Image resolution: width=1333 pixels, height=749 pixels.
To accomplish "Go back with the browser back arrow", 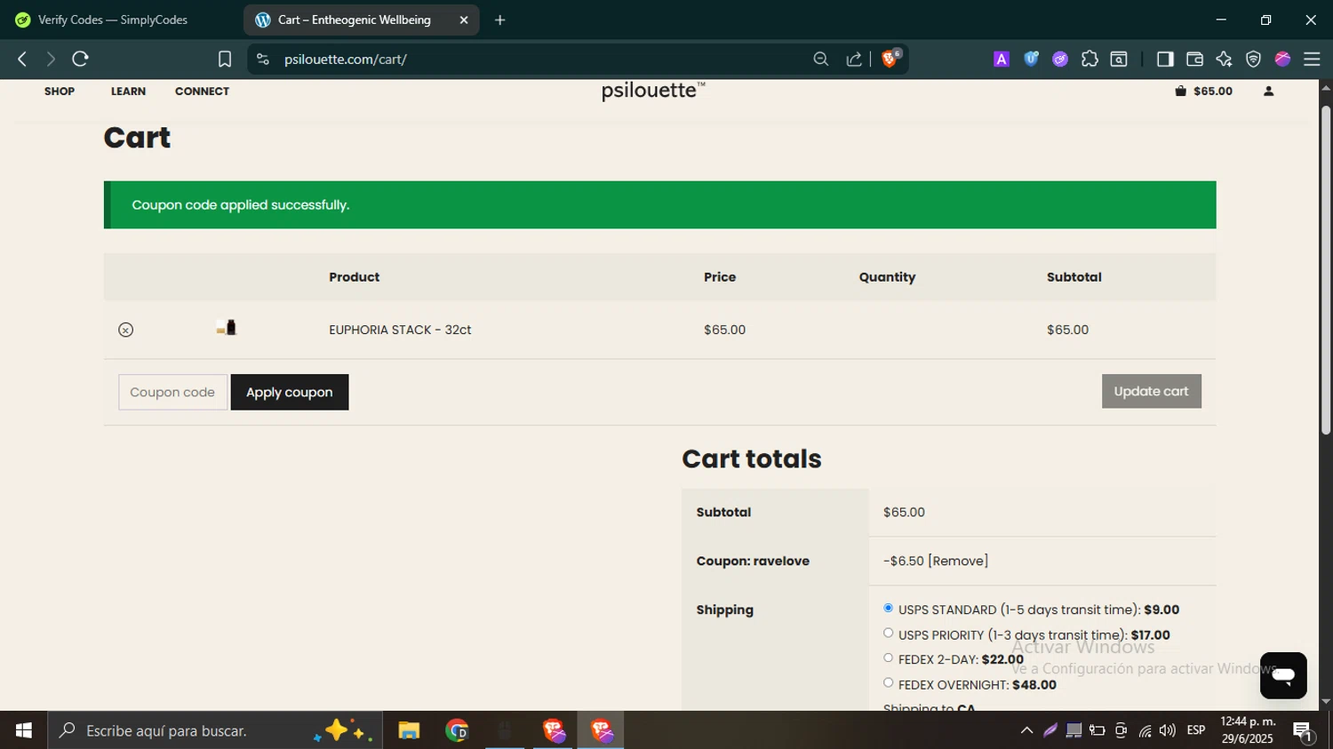I will coord(22,60).
